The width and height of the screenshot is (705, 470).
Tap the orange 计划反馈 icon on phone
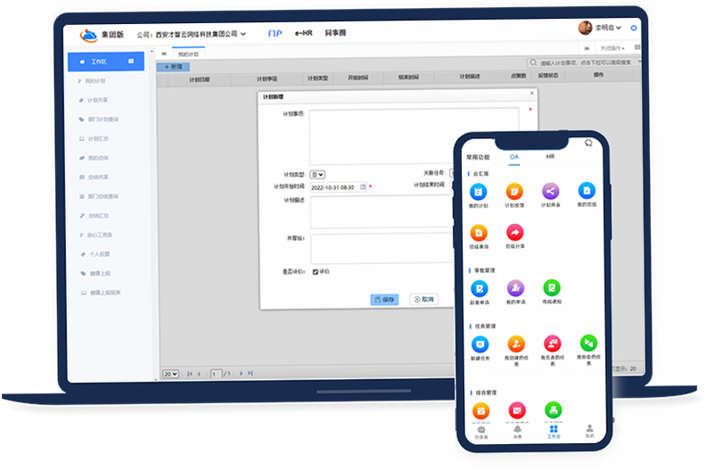click(x=514, y=192)
